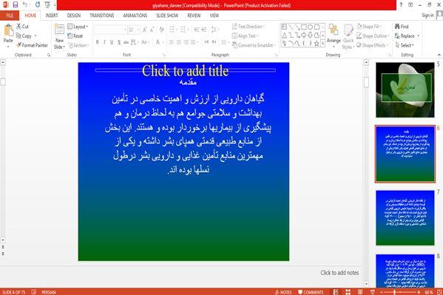The width and height of the screenshot is (443, 295).
Task: Click Find in the Editing group
Action: [x=402, y=27]
